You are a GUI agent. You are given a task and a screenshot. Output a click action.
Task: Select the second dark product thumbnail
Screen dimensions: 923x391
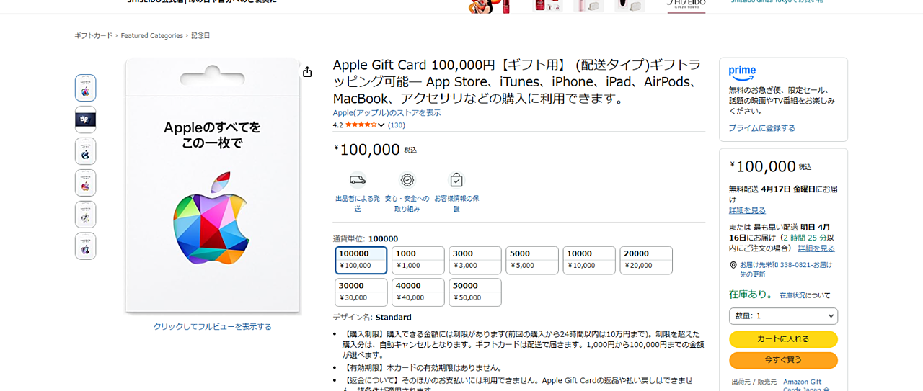[x=85, y=120]
